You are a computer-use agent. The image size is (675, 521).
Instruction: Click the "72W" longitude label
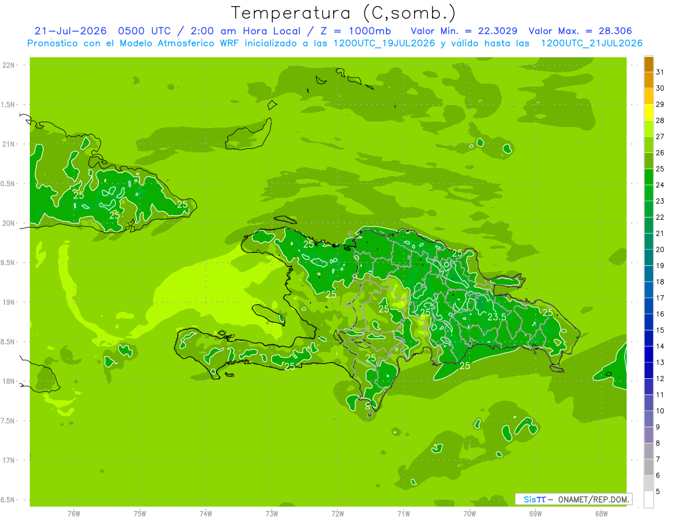tap(337, 513)
